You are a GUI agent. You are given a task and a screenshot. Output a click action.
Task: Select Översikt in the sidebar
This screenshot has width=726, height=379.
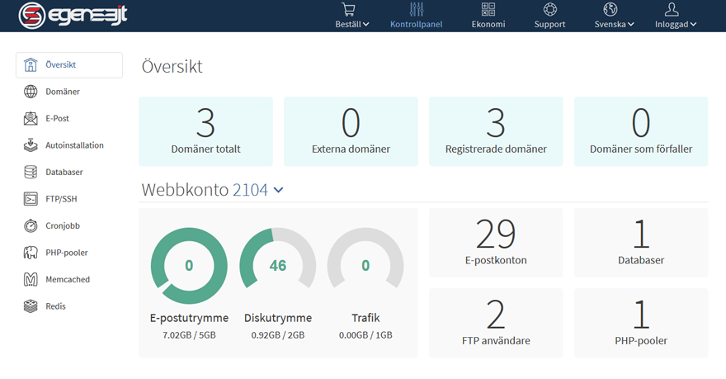point(69,65)
